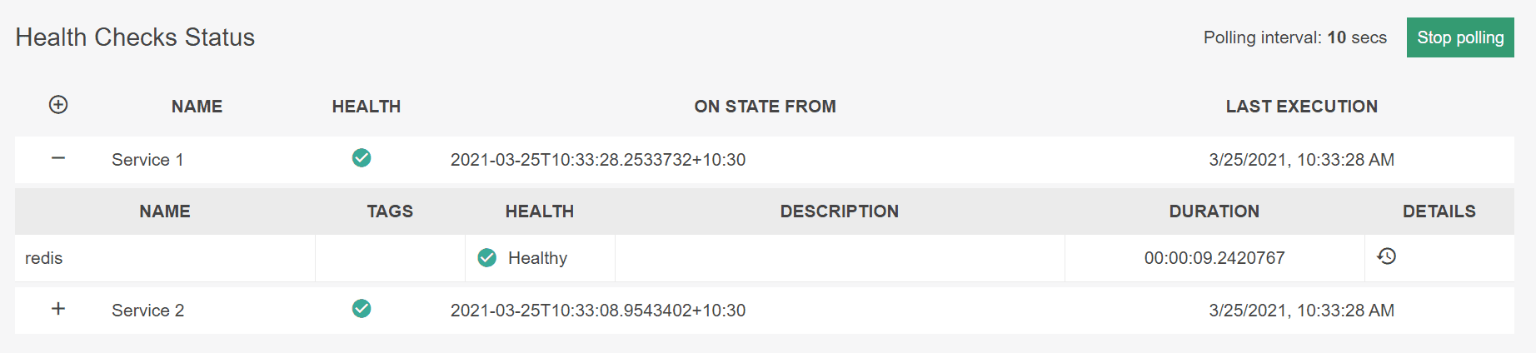Click the expand-all plus circle icon
Screen dimensions: 1536x353
[58, 105]
